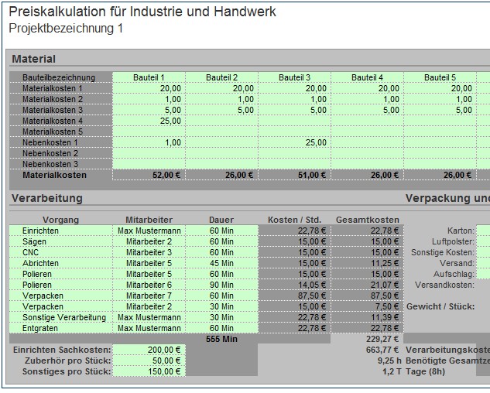
Task: Select the Einrichten Sachkosten 200,00 € field
Action: (149, 350)
